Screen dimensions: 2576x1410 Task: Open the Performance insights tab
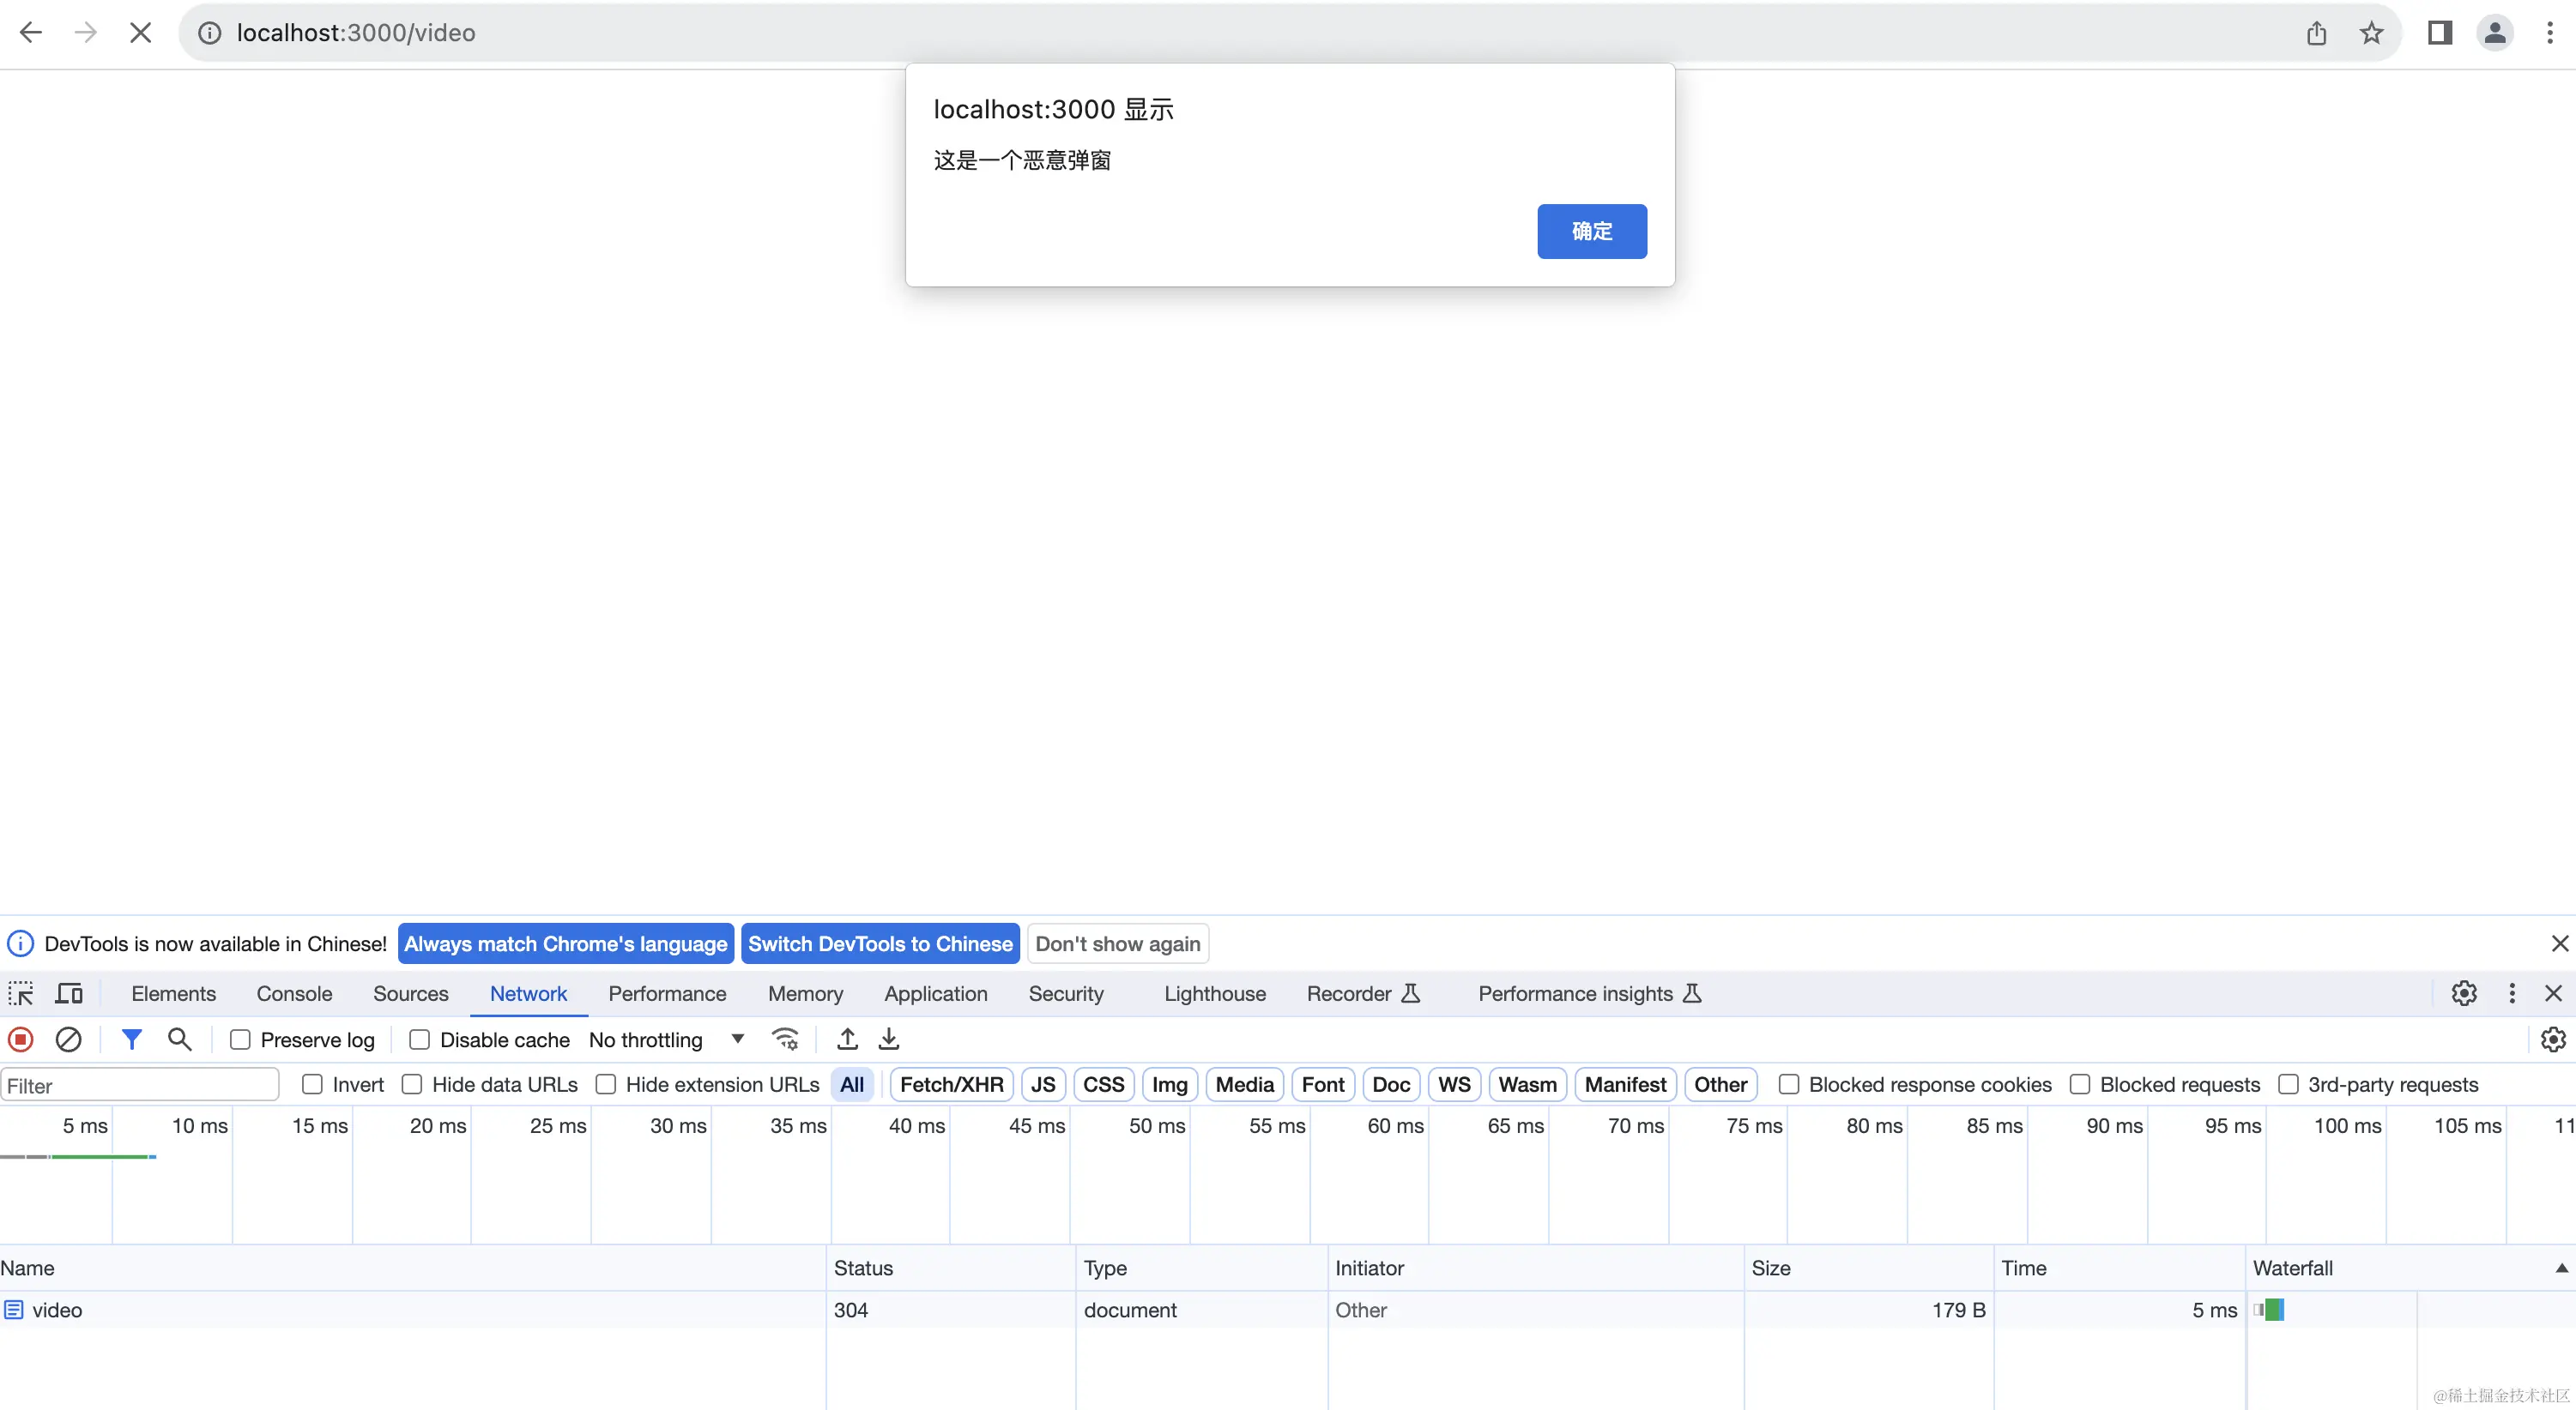point(1590,993)
